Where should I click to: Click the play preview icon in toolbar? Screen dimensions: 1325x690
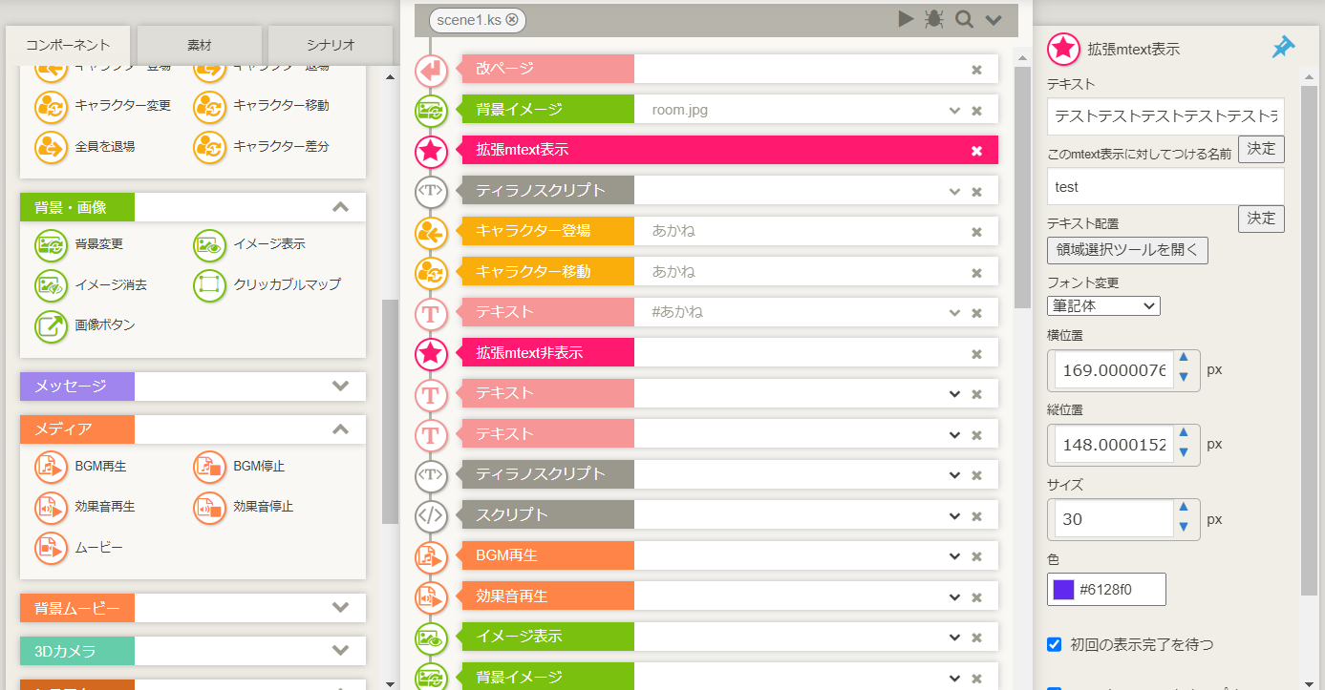906,19
